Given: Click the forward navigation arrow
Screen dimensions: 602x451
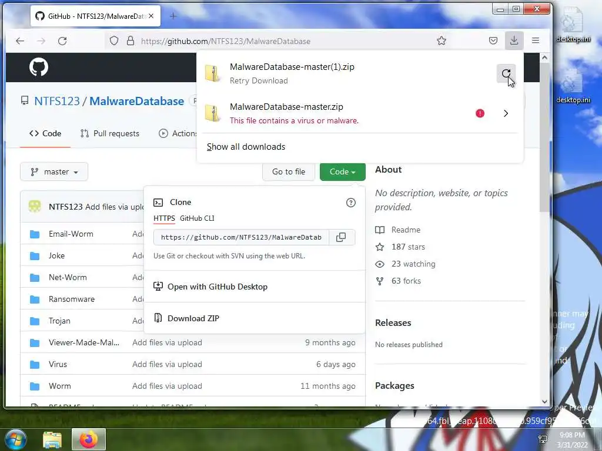Looking at the screenshot, I should coord(41,41).
